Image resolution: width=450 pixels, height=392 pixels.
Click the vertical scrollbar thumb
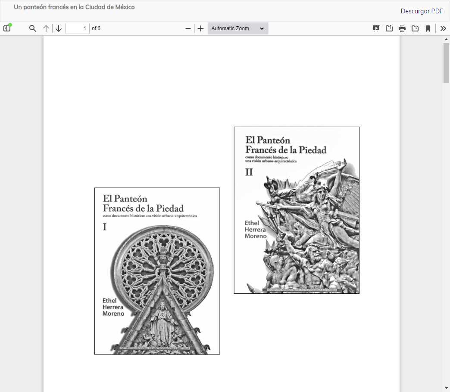tap(446, 63)
